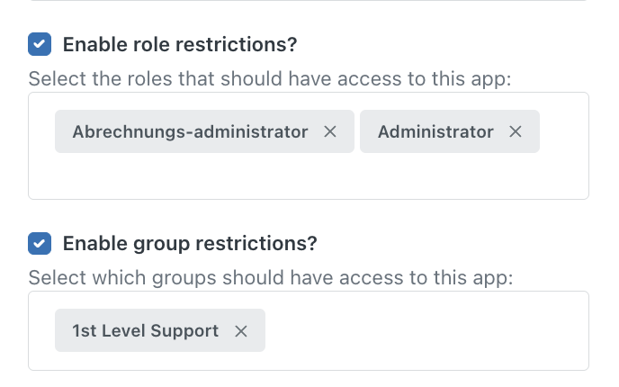The image size is (619, 387).
Task: Click the blank second row inside the roles box
Action: pos(309,176)
